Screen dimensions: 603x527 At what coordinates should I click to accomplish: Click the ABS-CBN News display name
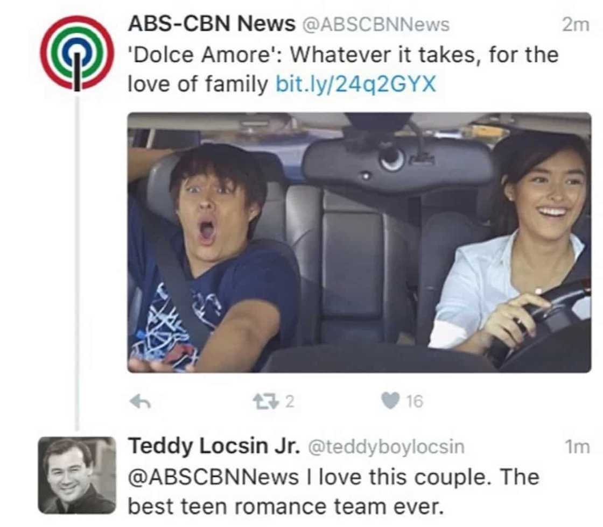212,24
